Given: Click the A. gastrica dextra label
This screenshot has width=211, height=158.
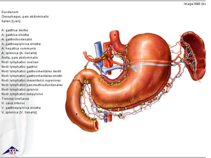Looking at the screenshot, I should pos(15,30).
